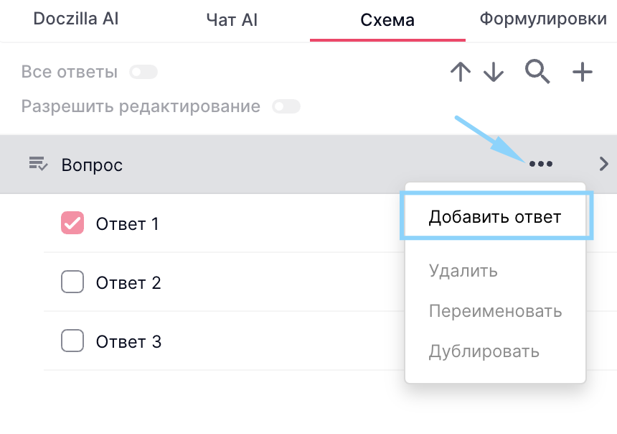Choose Добавить ответ from the menu
This screenshot has width=617, height=434.
pyautogui.click(x=495, y=216)
